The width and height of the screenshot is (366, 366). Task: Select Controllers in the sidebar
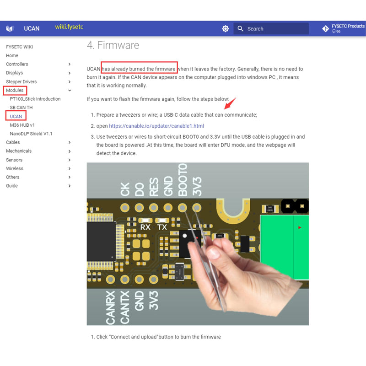pos(17,64)
